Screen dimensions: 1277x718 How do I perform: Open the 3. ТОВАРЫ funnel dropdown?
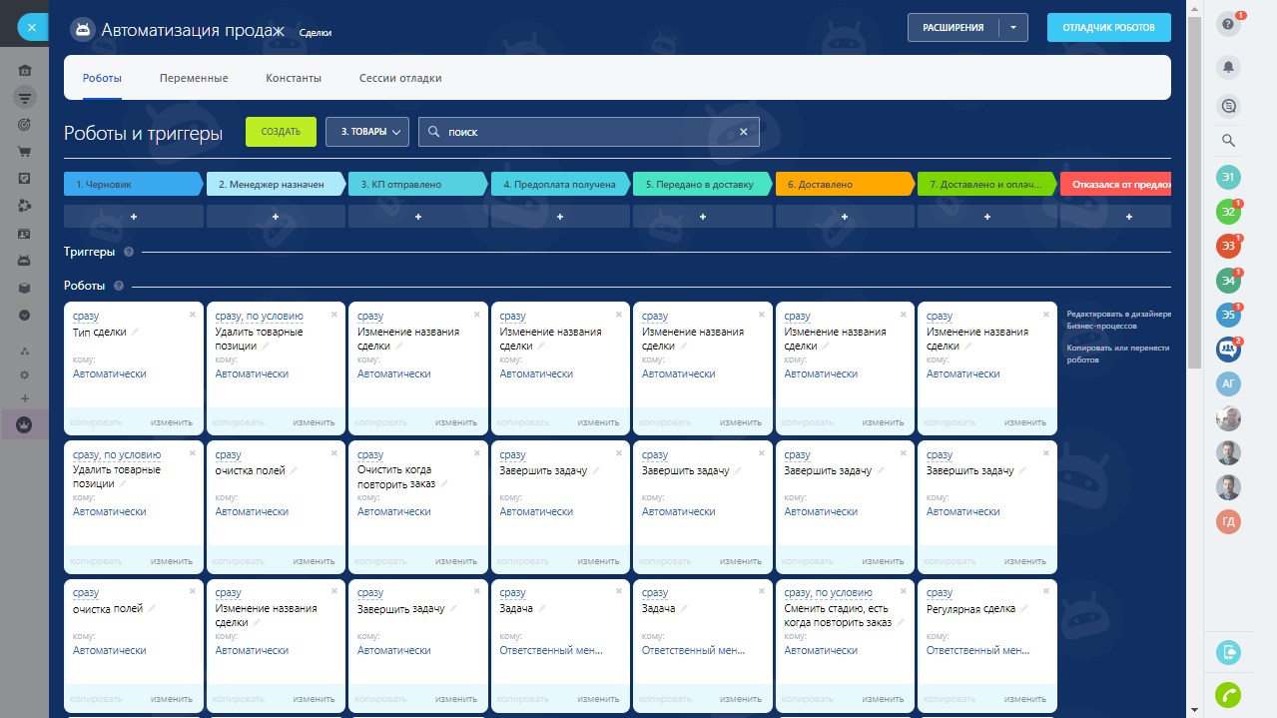pos(367,132)
